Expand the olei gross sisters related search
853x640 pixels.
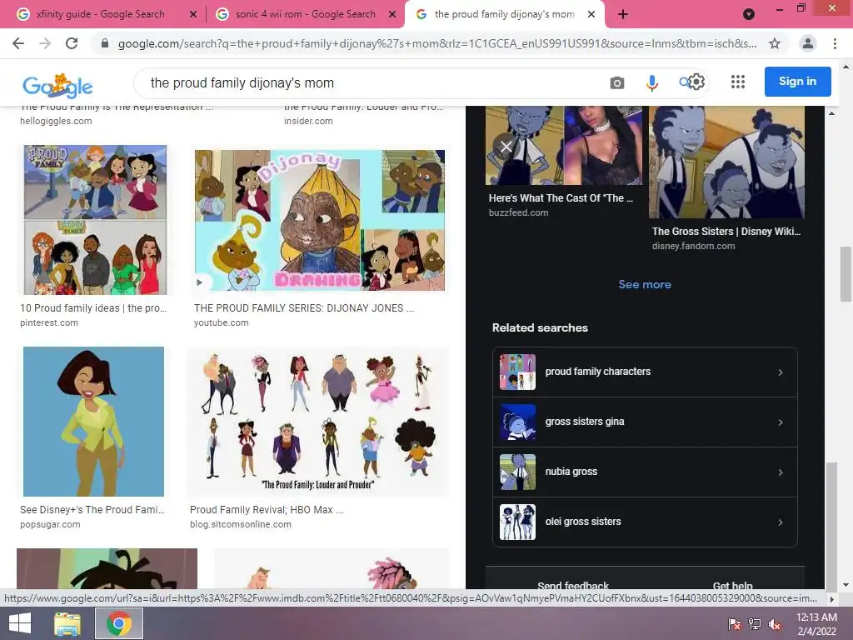tap(645, 522)
